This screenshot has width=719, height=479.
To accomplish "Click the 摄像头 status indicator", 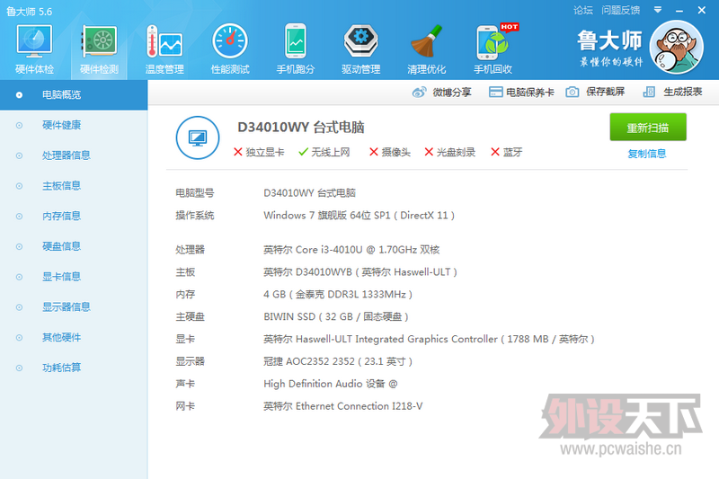I will click(x=390, y=152).
